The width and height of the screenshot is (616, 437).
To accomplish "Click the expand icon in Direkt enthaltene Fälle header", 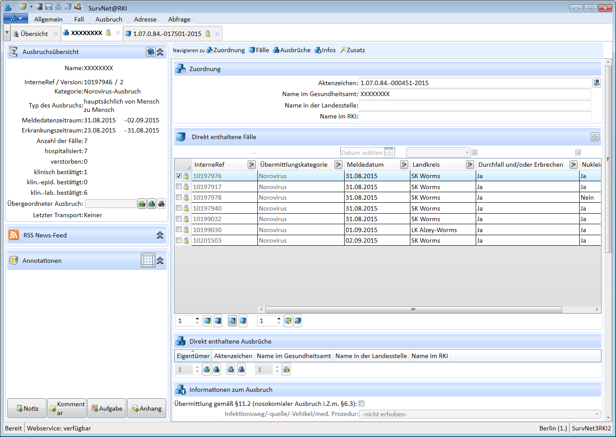I will click(595, 137).
